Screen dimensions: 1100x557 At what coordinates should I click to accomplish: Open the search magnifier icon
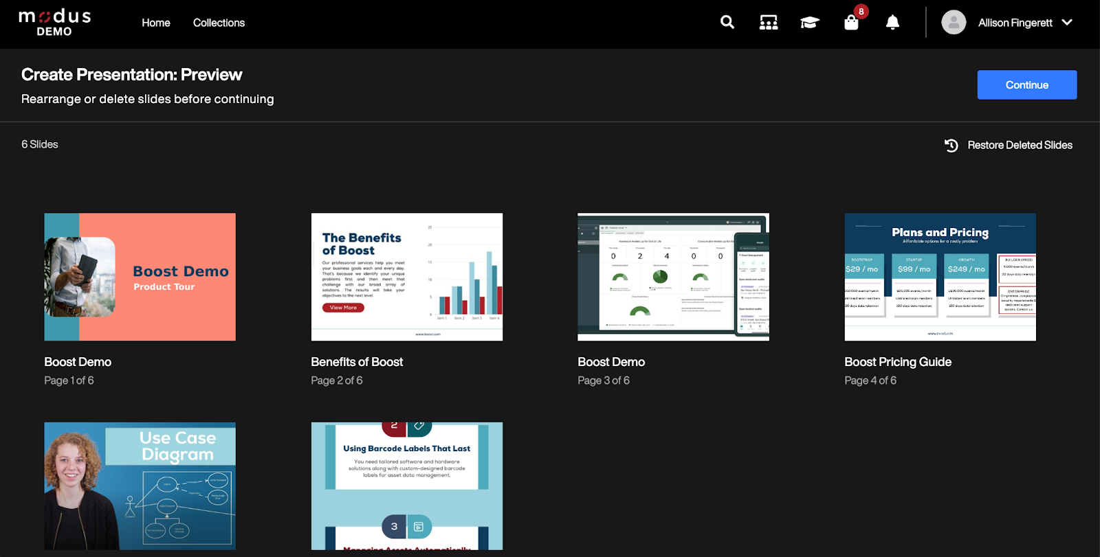[727, 23]
